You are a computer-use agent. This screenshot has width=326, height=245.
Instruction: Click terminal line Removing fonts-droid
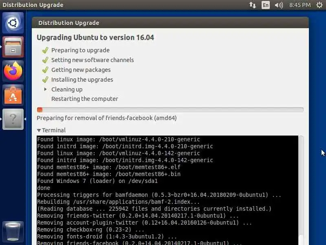tap(107, 236)
